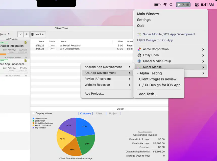The height and width of the screenshot is (161, 217).
Task: Click the Emily Chen avatar icon
Action: coord(139,55)
